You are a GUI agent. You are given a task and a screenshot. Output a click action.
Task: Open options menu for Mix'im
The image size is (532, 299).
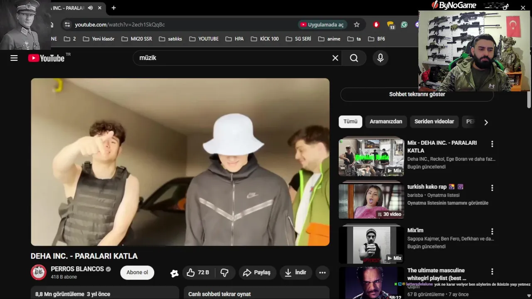pos(492,231)
